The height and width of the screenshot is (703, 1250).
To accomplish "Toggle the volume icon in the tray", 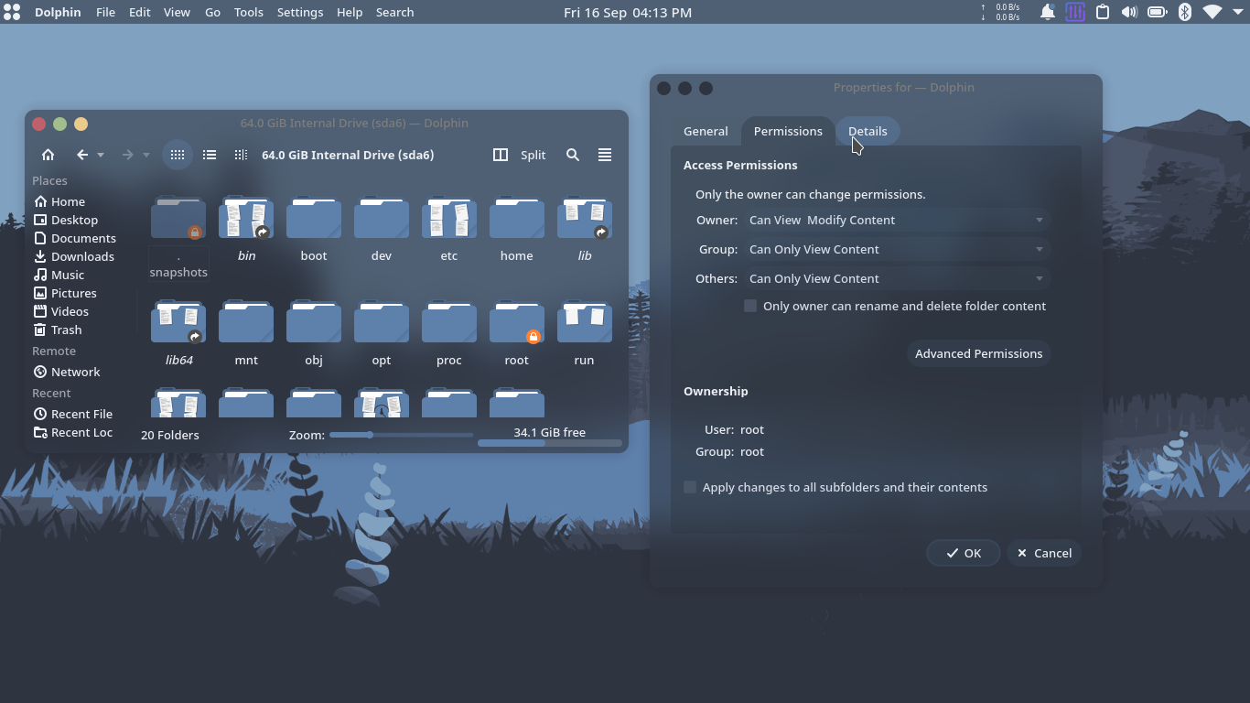I will (1129, 12).
